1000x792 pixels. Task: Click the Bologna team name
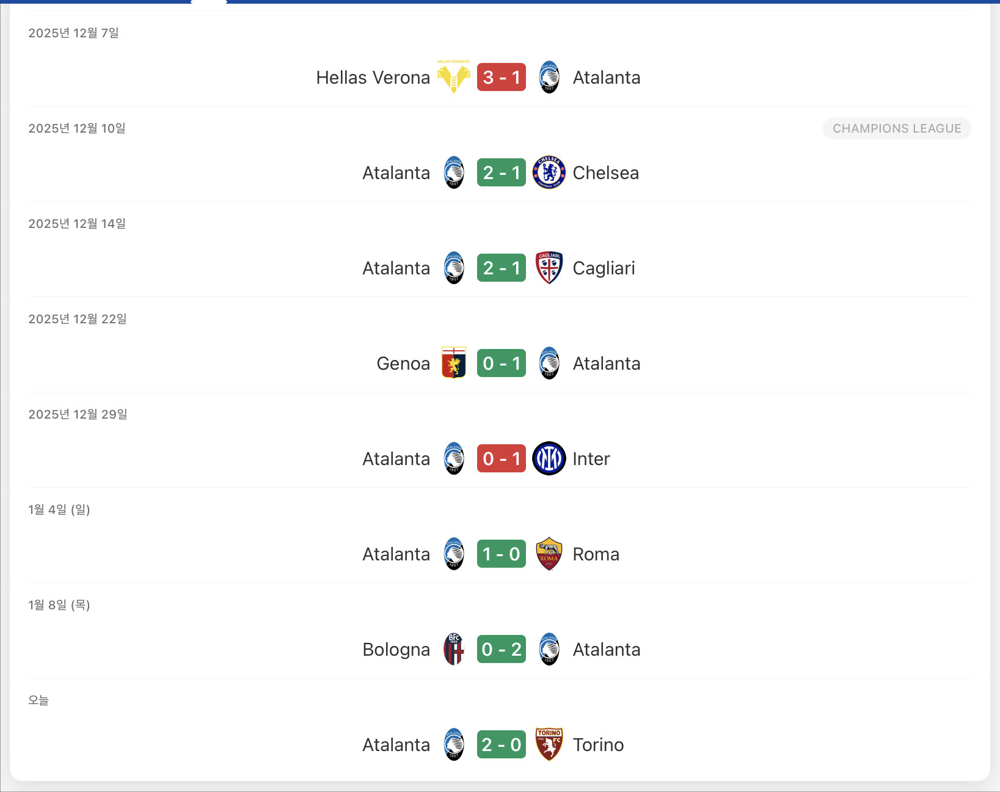396,650
